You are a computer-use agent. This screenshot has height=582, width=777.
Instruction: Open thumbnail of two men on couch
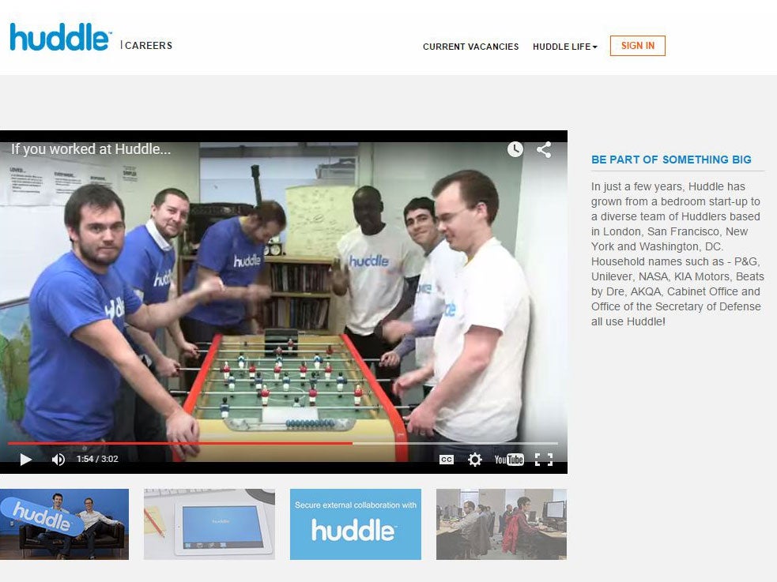(64, 524)
